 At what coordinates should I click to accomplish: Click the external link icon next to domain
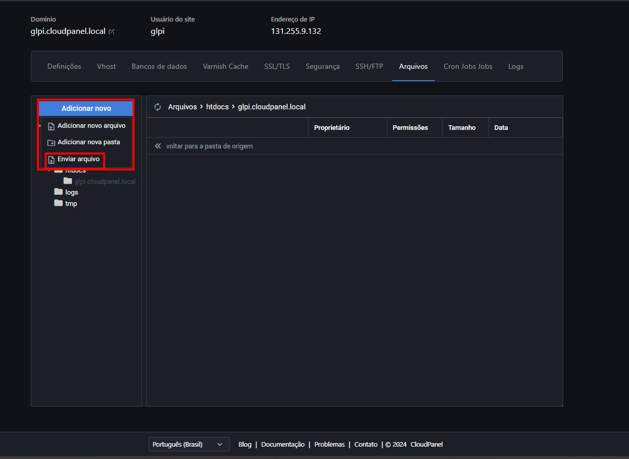coord(111,32)
